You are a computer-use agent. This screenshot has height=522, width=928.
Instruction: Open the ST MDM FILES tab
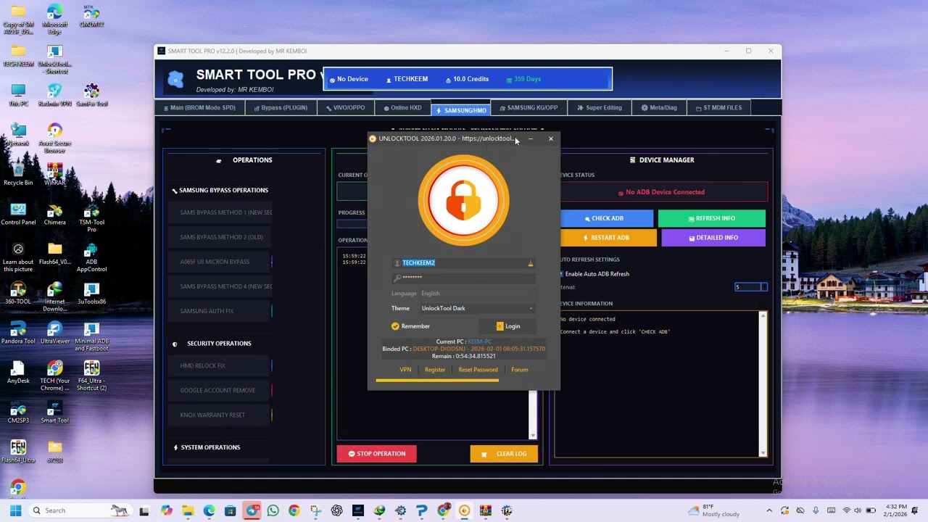(x=718, y=108)
